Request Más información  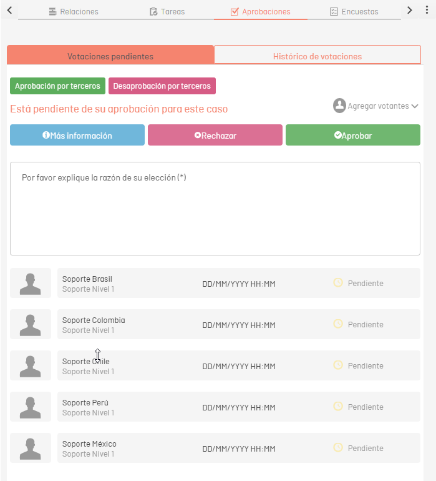coord(77,135)
